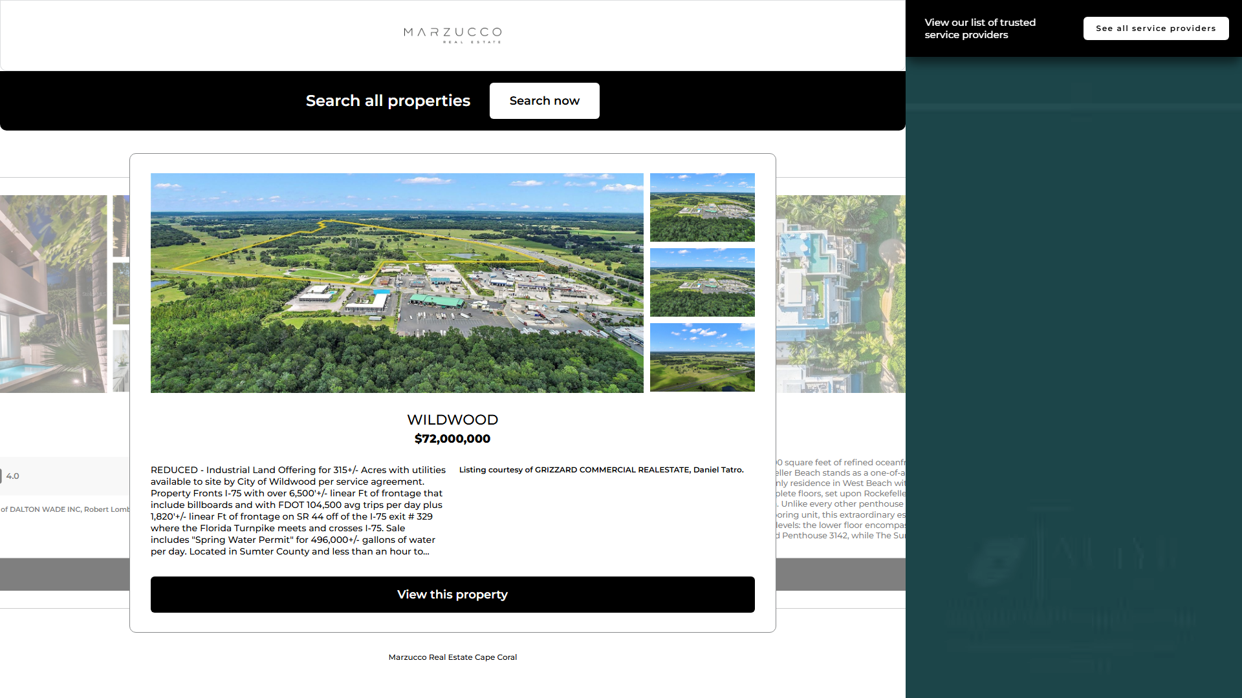Go to next listing with palm aerial photo
The width and height of the screenshot is (1242, 698).
tap(840, 294)
